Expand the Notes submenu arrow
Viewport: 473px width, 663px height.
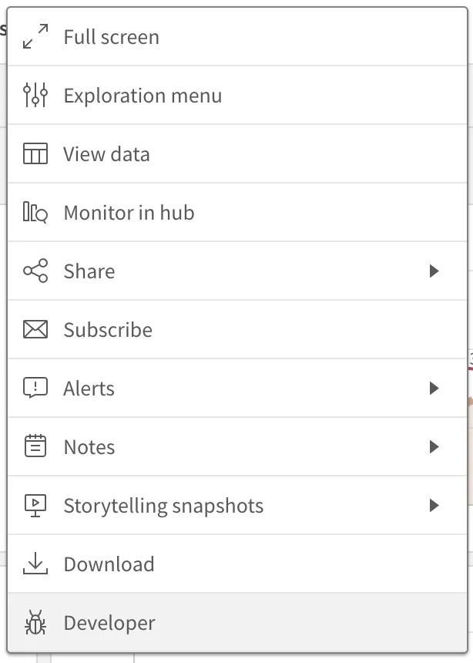[x=434, y=446]
